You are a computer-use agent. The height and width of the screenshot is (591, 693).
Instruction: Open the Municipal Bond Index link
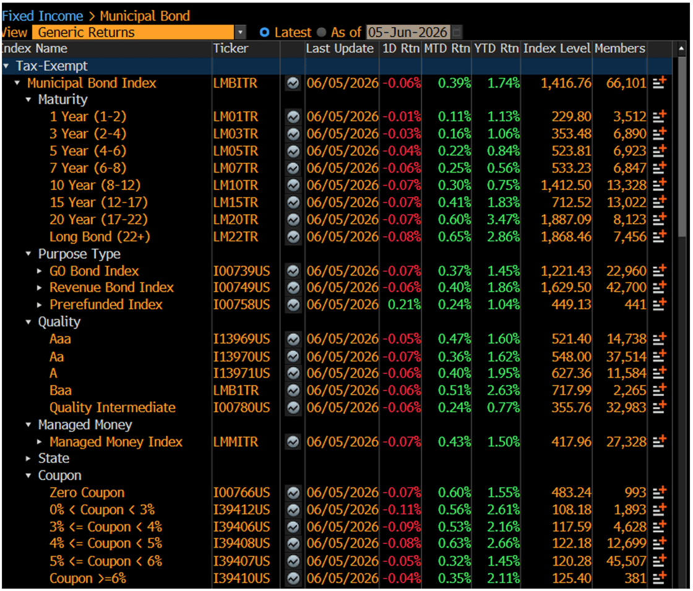[92, 83]
